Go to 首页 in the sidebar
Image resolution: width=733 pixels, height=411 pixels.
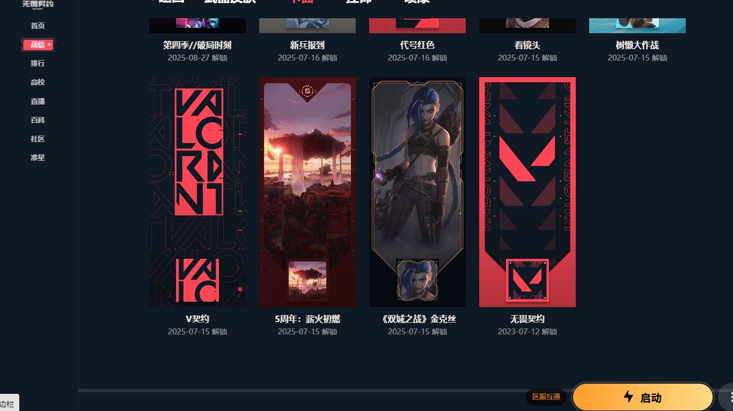click(38, 26)
